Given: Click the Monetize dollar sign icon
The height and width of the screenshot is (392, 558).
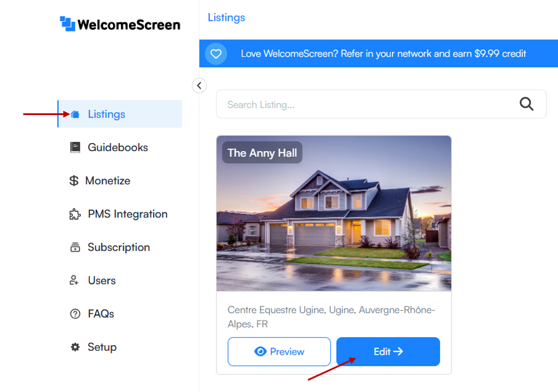Looking at the screenshot, I should [x=74, y=180].
